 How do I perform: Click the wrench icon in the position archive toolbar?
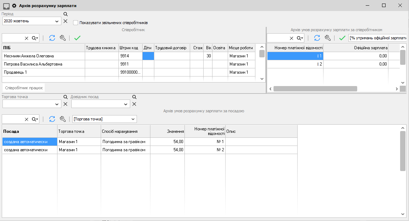coord(62,119)
